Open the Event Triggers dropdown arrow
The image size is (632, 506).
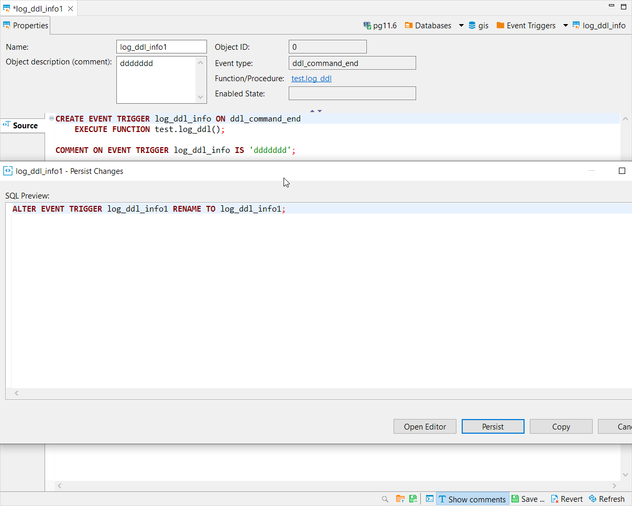[x=564, y=25]
